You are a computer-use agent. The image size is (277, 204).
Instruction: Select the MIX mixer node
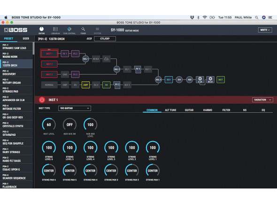point(190,79)
